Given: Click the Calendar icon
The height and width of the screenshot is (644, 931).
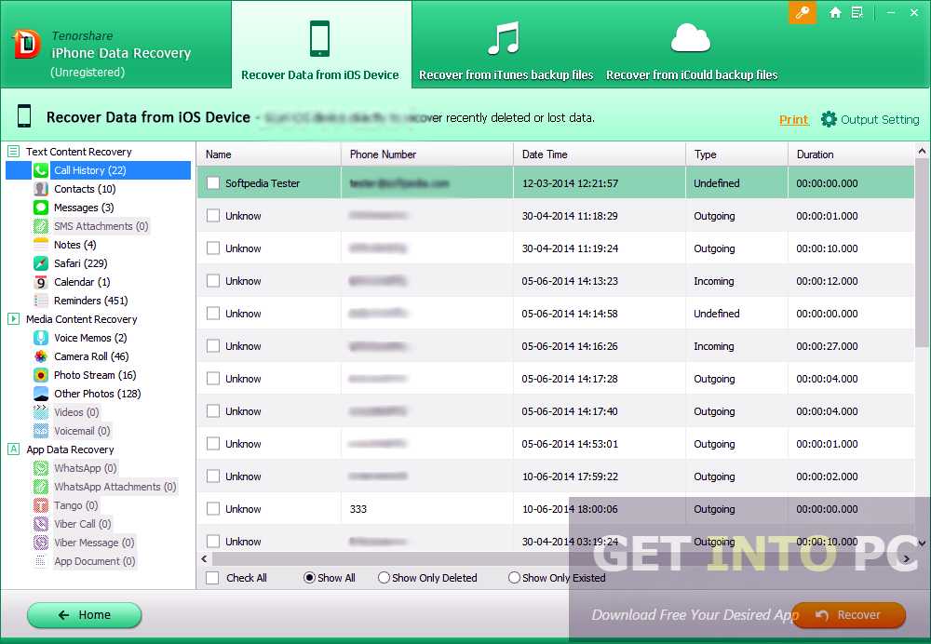Looking at the screenshot, I should (x=41, y=282).
